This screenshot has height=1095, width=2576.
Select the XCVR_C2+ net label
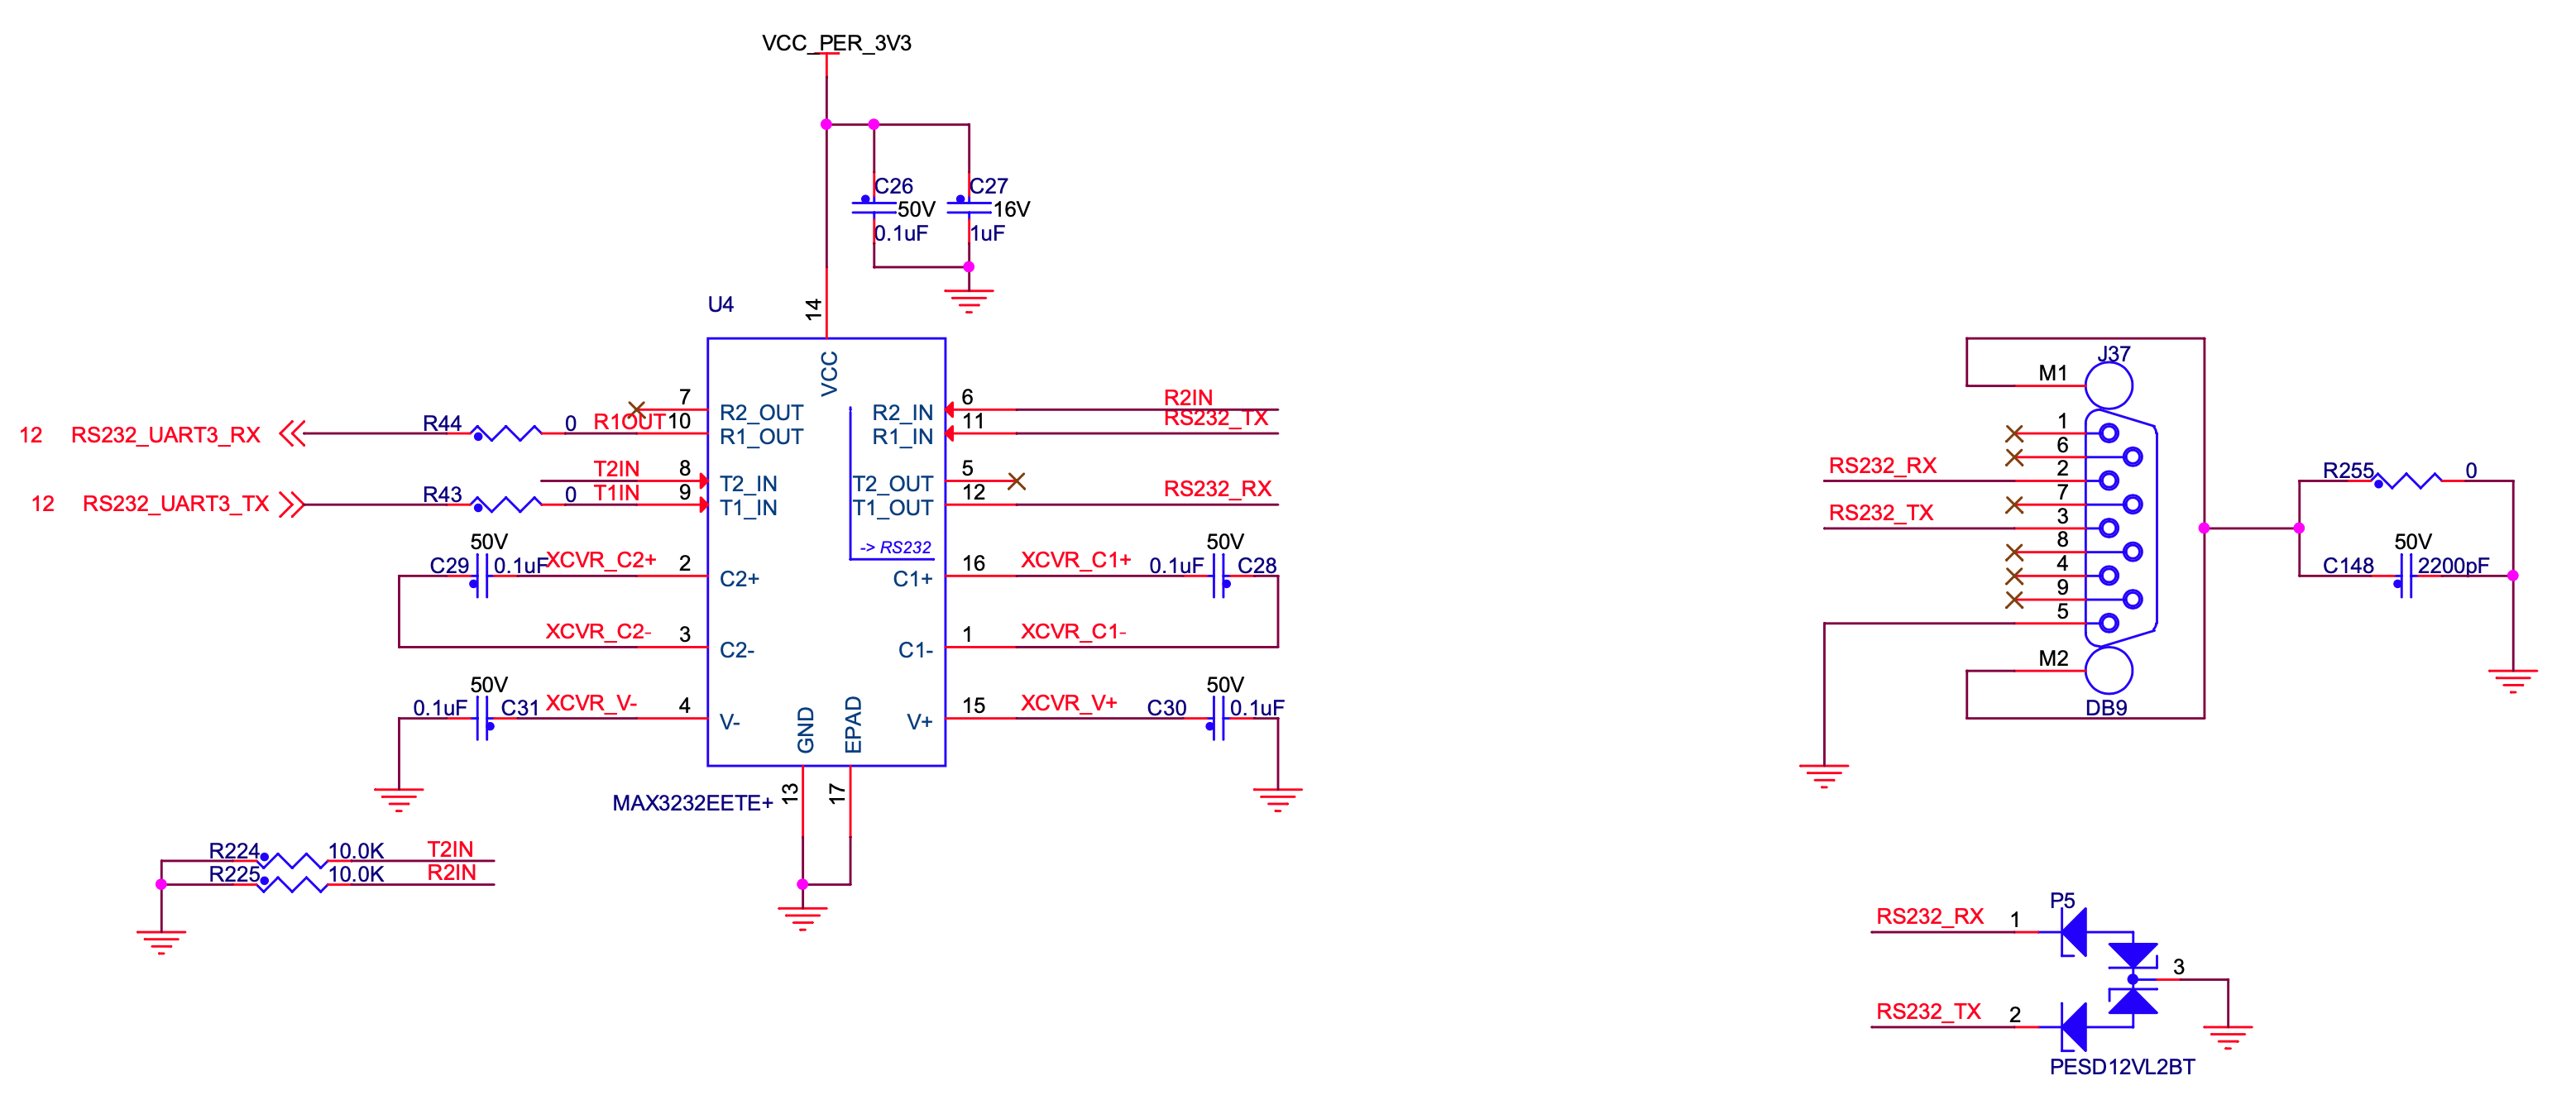point(600,560)
